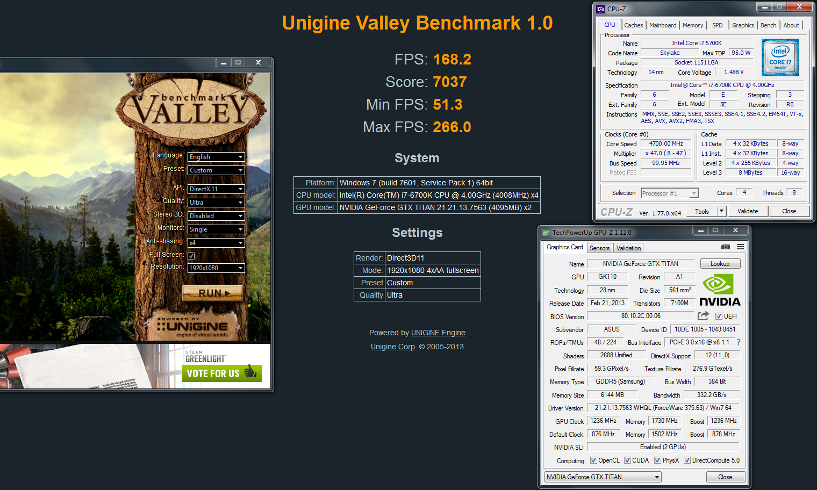The width and height of the screenshot is (817, 490).
Task: Open the Preset dropdown set to Custom
Action: [216, 170]
